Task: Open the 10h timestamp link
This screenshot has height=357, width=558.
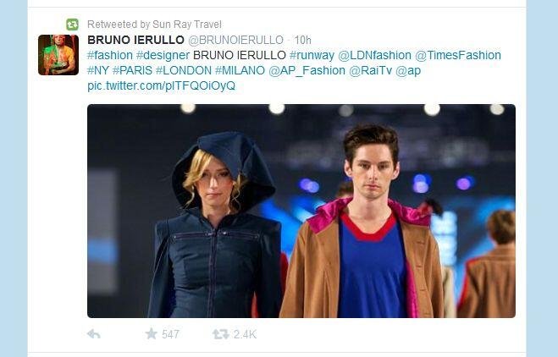Action: point(303,40)
